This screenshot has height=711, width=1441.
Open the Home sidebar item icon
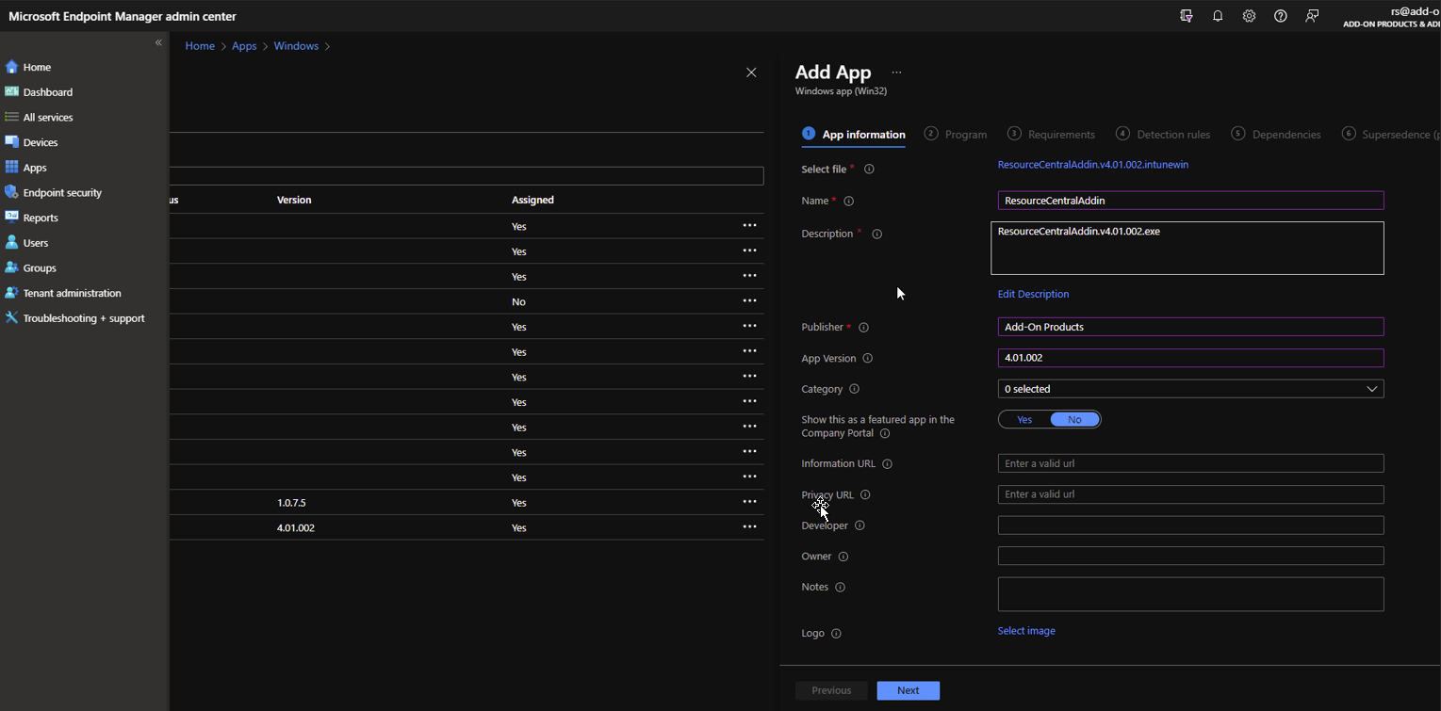[11, 67]
